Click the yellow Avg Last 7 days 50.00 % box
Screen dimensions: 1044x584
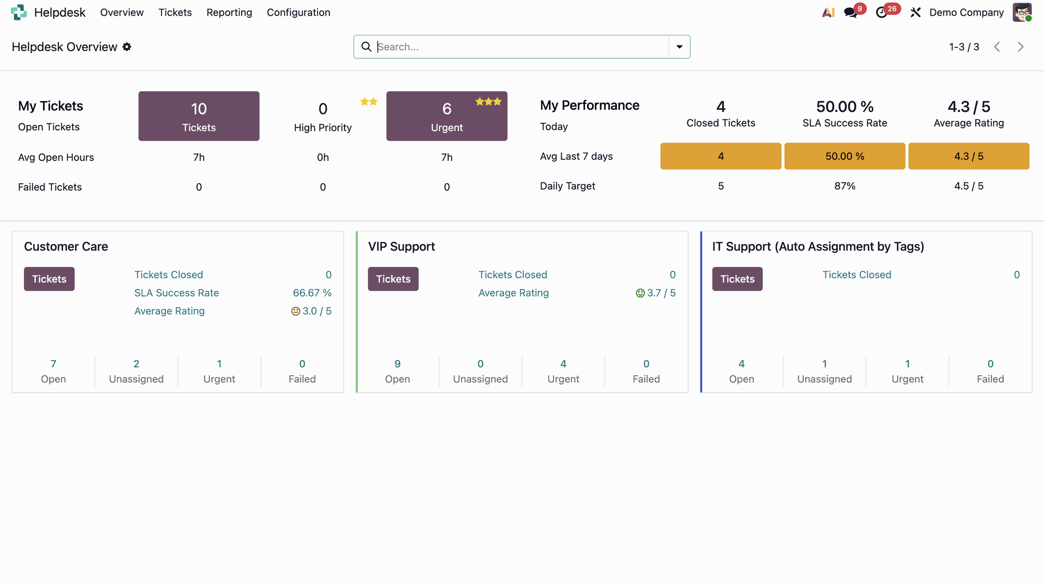845,156
